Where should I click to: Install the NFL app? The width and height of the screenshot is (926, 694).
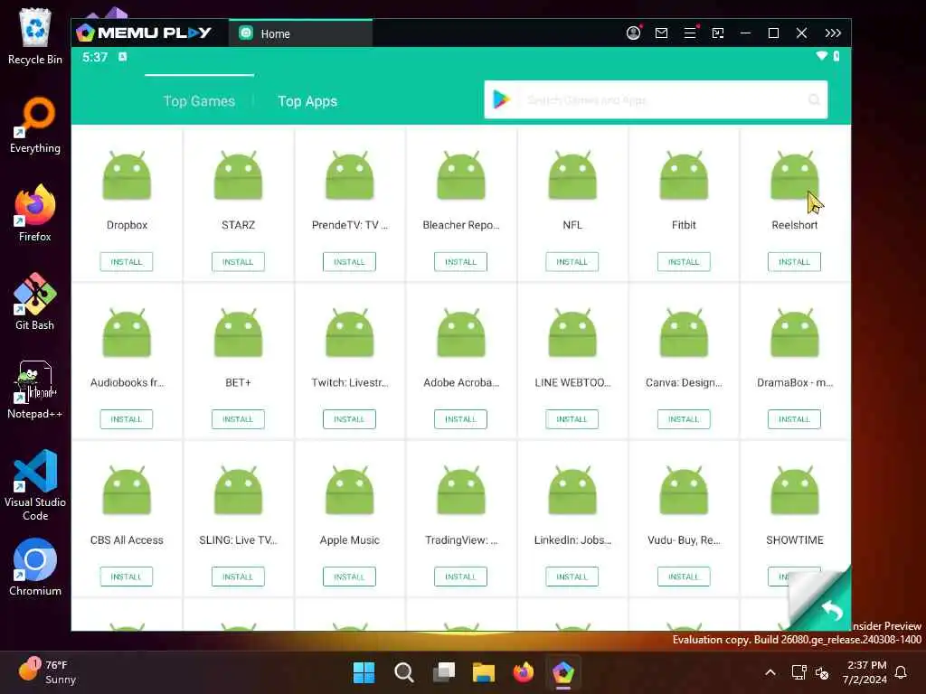point(572,261)
